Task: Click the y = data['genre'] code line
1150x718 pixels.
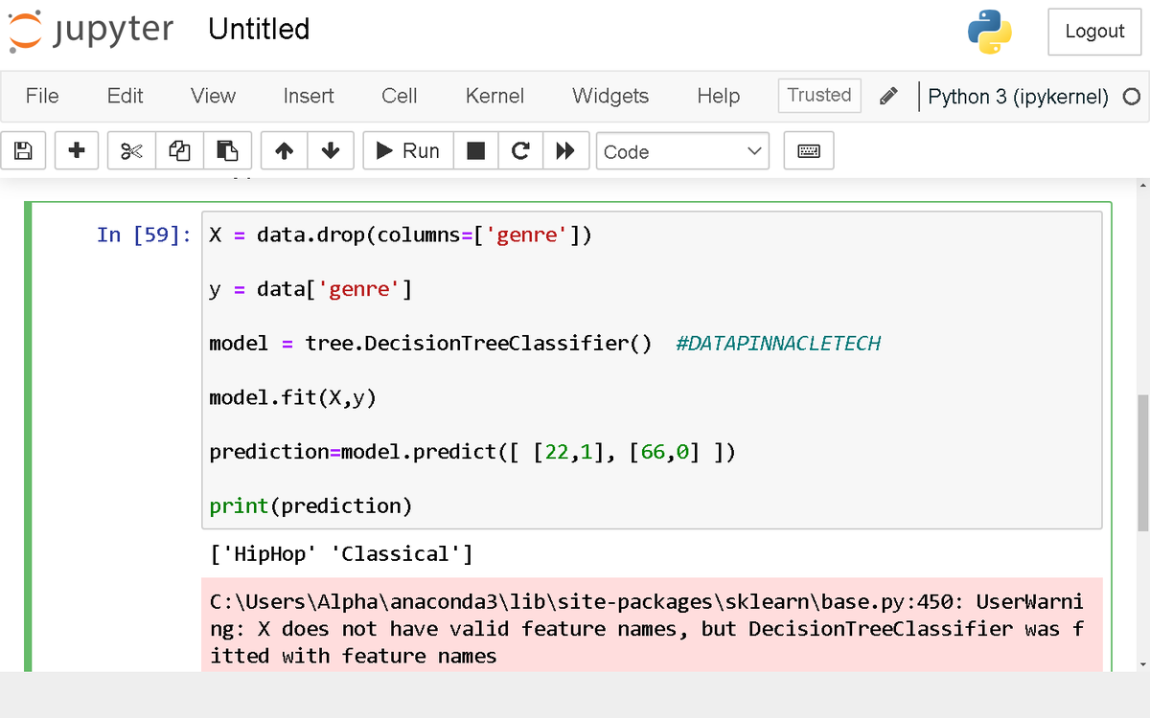Action: point(311,289)
